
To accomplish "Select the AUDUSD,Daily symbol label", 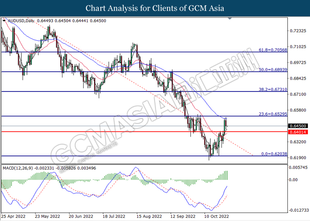I will pyautogui.click(x=21, y=21).
